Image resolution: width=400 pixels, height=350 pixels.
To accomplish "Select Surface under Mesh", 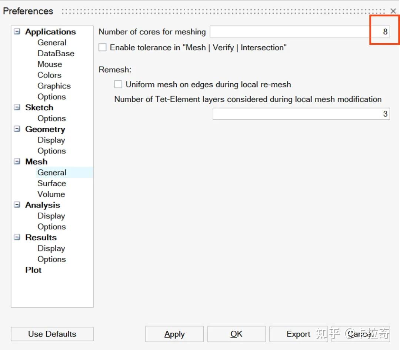I will [x=51, y=183].
